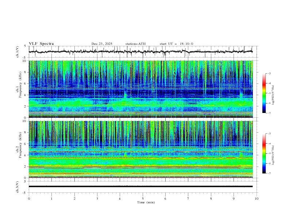Image resolution: width=289 pixels, height=223 pixels.
Task: Click the "ch.1(V)" axis label
Action: click(18, 52)
